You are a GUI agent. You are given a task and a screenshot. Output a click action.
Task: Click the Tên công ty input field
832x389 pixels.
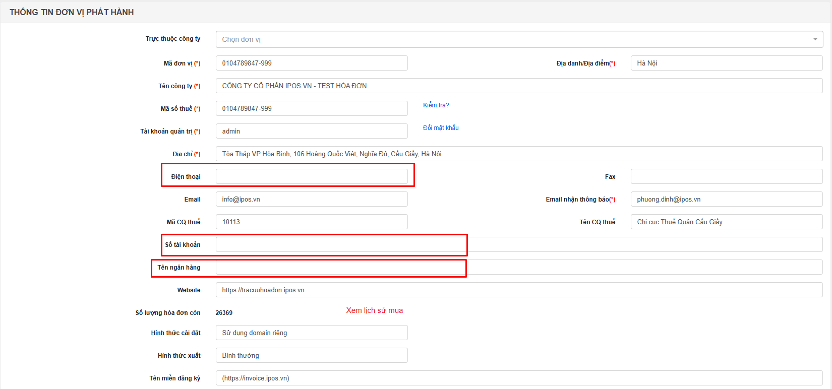519,86
